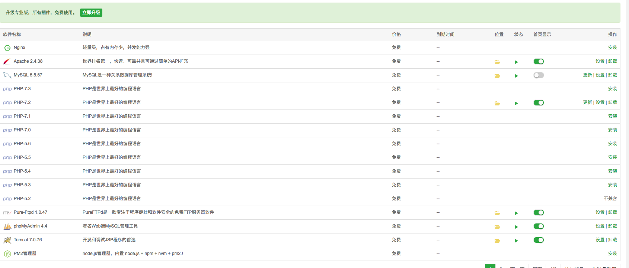Click the PHP-7.3 php icon

[7, 89]
